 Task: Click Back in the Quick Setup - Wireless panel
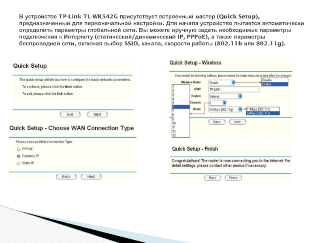217,122
